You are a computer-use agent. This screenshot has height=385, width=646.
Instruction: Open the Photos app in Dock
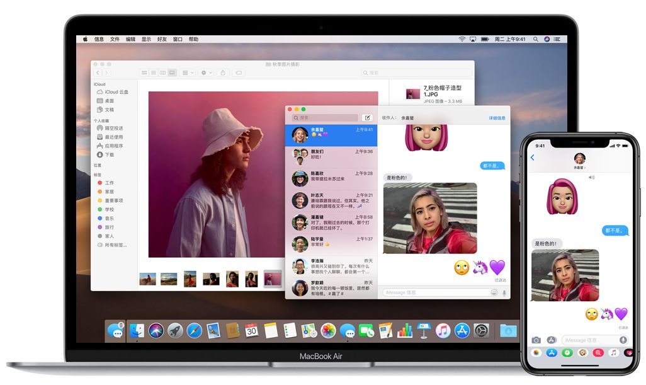[328, 330]
